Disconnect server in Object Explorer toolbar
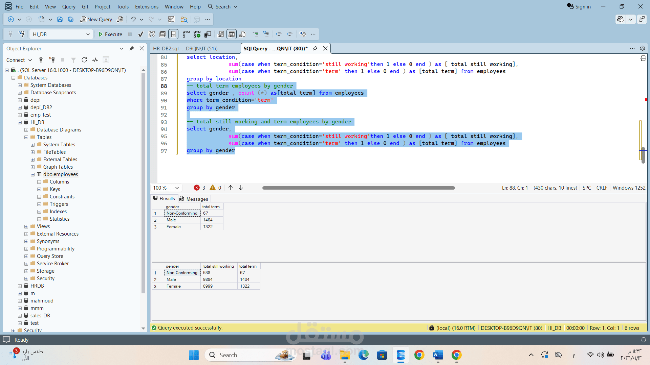Viewport: 650px width, 365px height. pyautogui.click(x=52, y=60)
